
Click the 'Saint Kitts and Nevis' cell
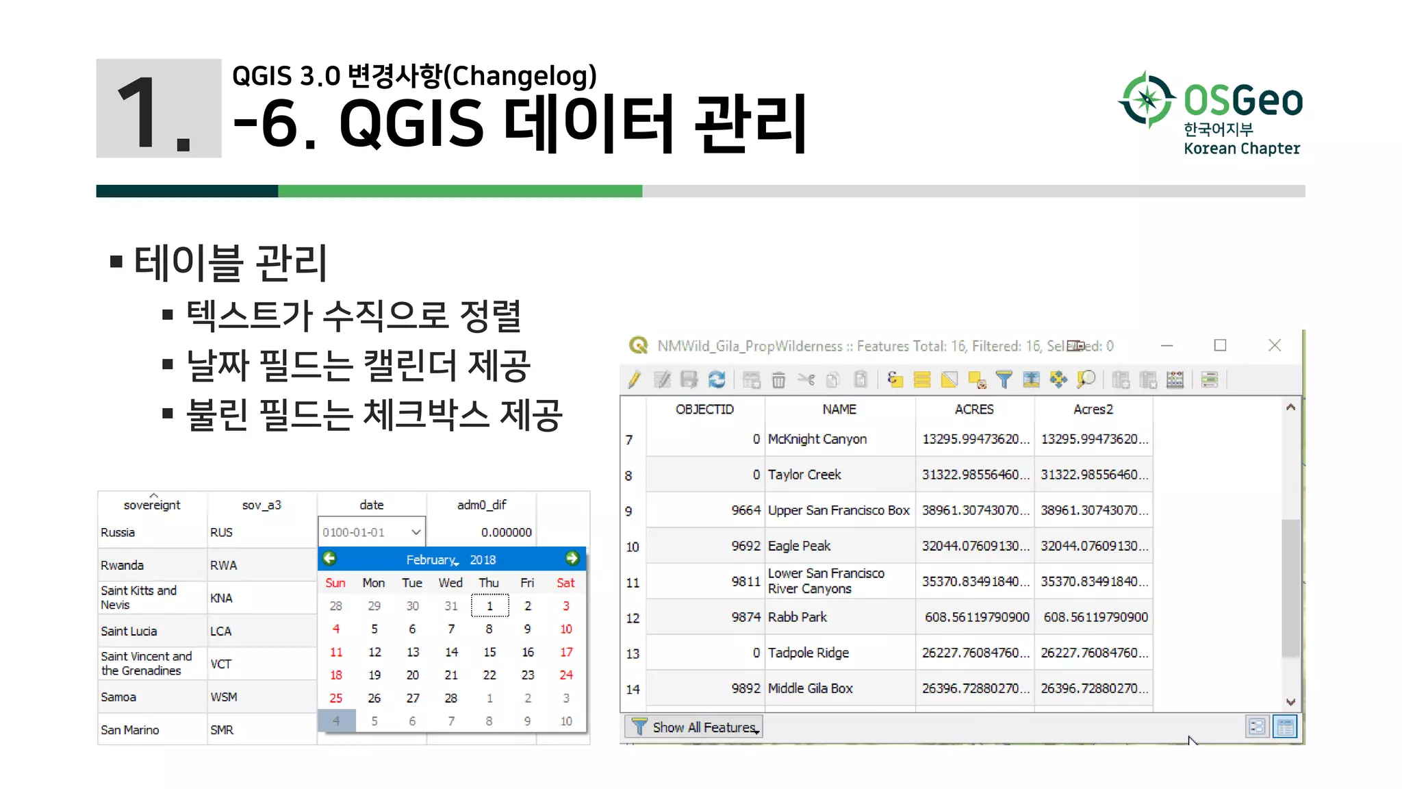pyautogui.click(x=152, y=598)
